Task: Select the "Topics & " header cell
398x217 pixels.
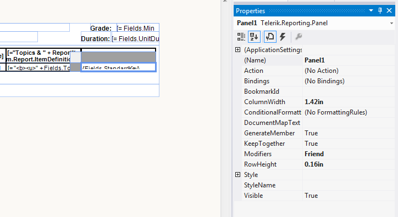Action: 38,56
